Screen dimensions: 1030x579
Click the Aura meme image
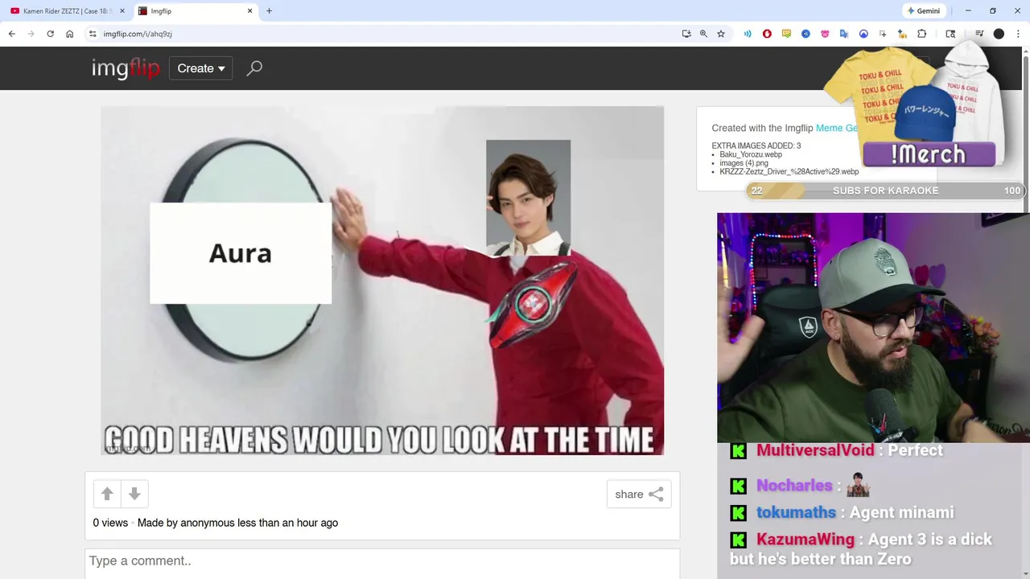click(382, 281)
